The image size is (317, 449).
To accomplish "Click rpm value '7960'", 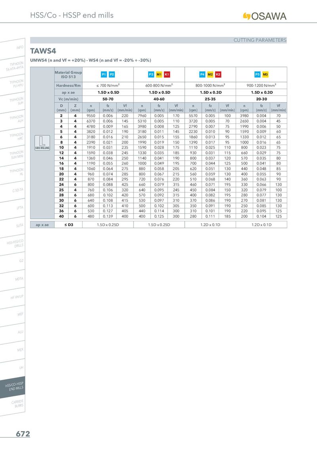I will coord(142,116).
